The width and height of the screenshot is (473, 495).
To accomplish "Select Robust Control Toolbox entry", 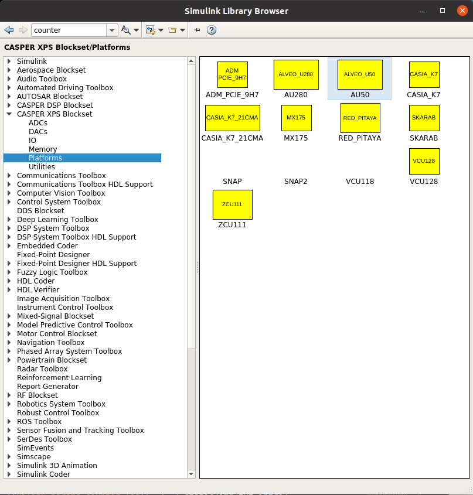I will tap(58, 412).
